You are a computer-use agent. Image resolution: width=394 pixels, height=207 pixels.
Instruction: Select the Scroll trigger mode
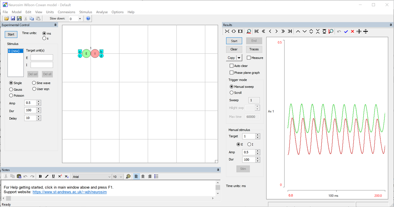232,93
